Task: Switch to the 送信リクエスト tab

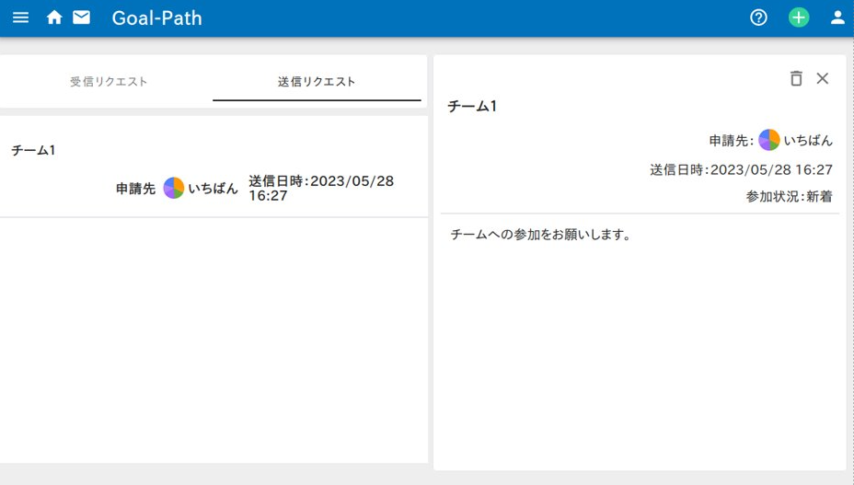Action: [317, 82]
